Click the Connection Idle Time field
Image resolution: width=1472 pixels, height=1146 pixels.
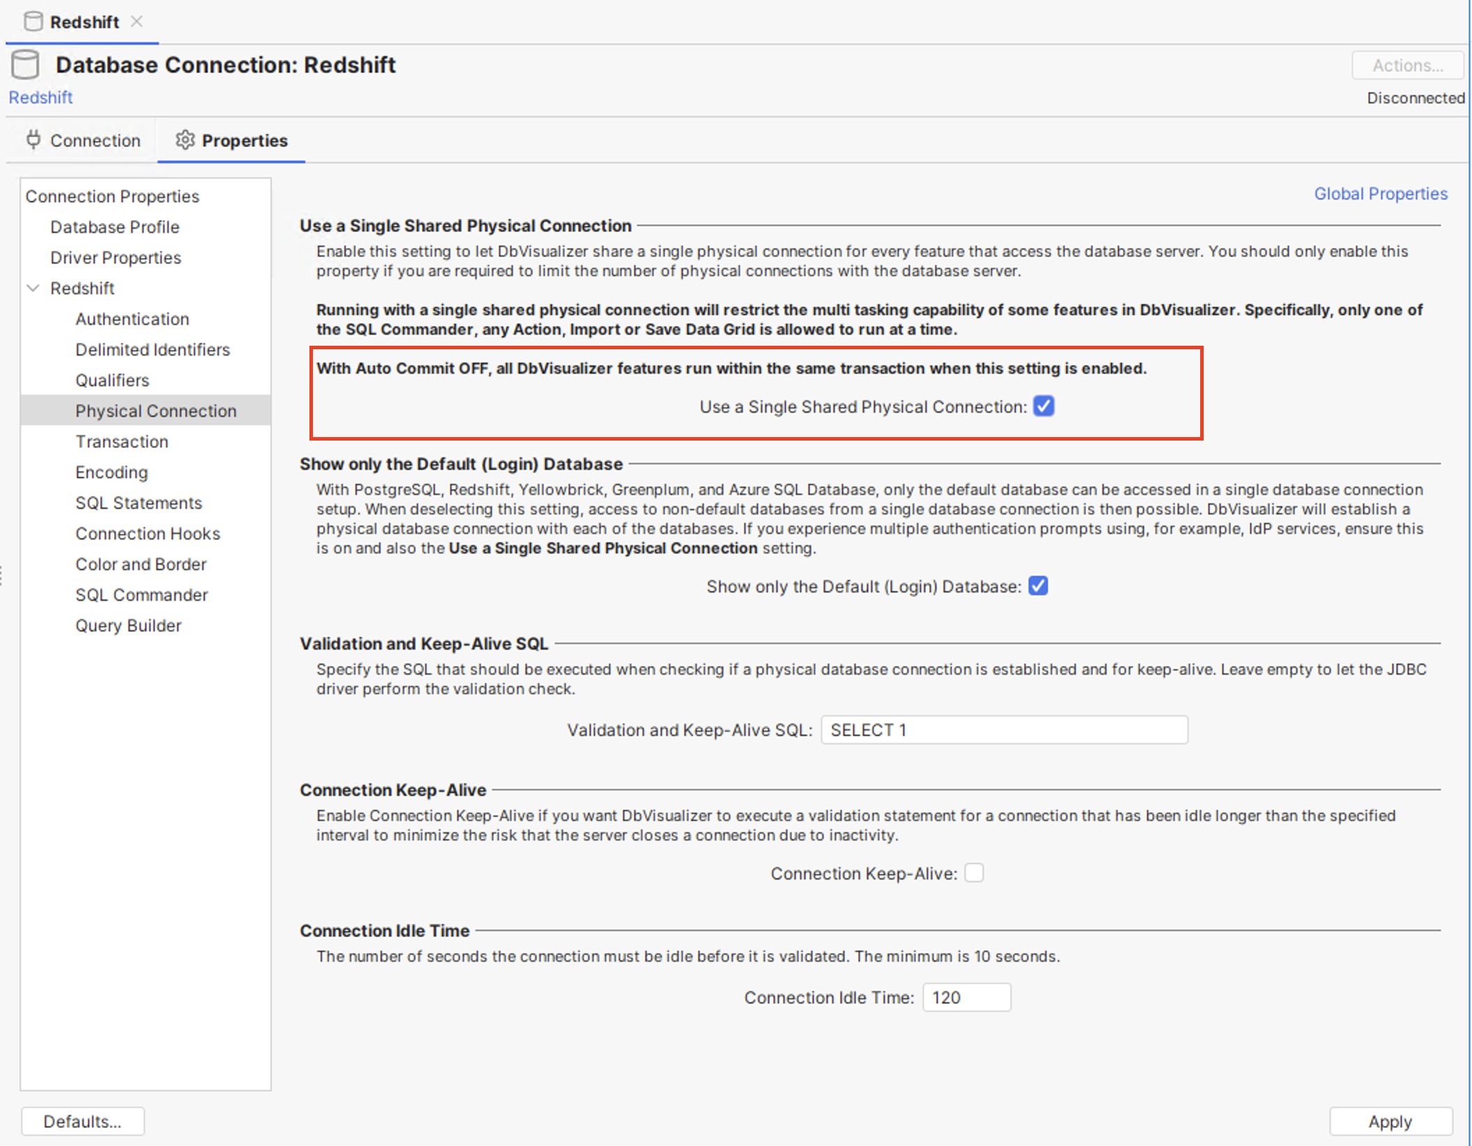coord(966,998)
